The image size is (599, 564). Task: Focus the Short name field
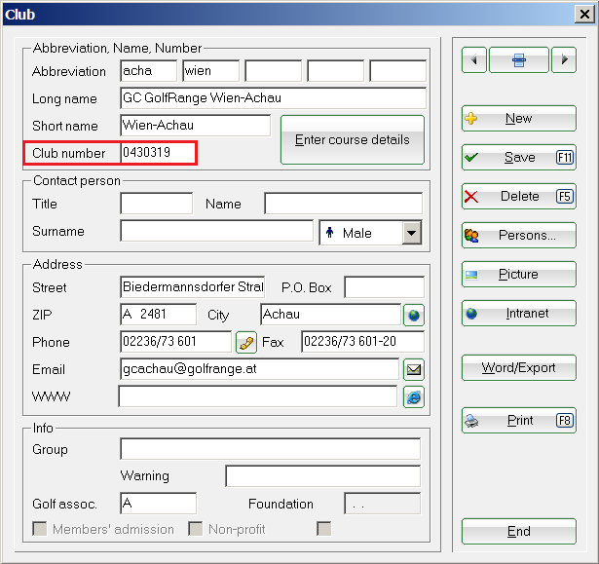(x=195, y=126)
